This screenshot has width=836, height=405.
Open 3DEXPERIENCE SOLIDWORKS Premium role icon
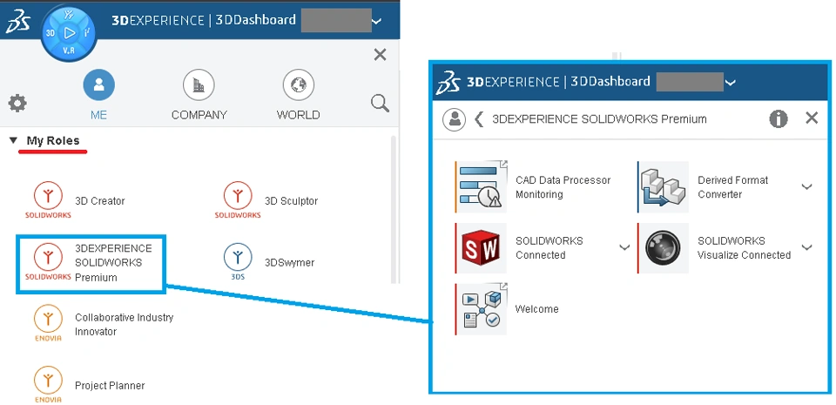(x=48, y=262)
